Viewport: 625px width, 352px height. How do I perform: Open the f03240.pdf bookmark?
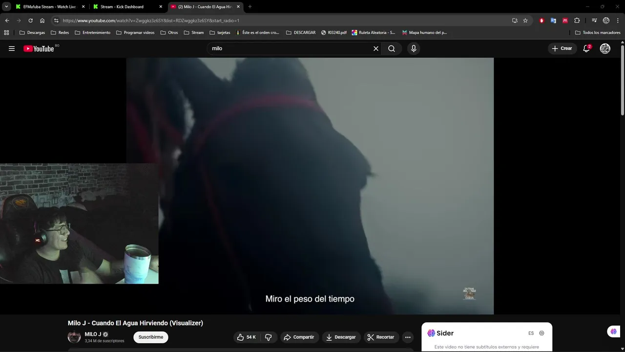[x=334, y=33]
